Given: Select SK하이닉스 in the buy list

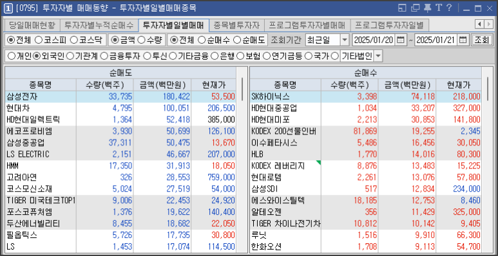Looking at the screenshot, I should (271, 96).
